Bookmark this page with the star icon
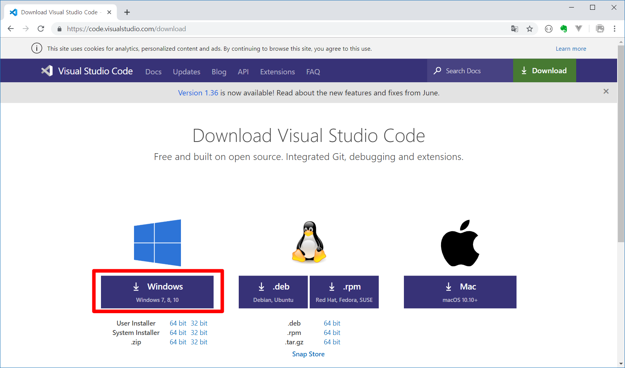Viewport: 625px width, 368px height. (x=530, y=29)
